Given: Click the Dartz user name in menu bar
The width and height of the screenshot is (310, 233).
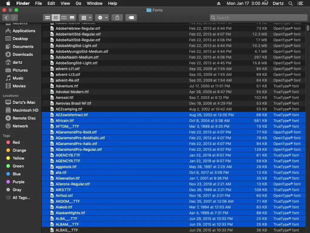Looking at the screenshot, I should click(278, 3).
